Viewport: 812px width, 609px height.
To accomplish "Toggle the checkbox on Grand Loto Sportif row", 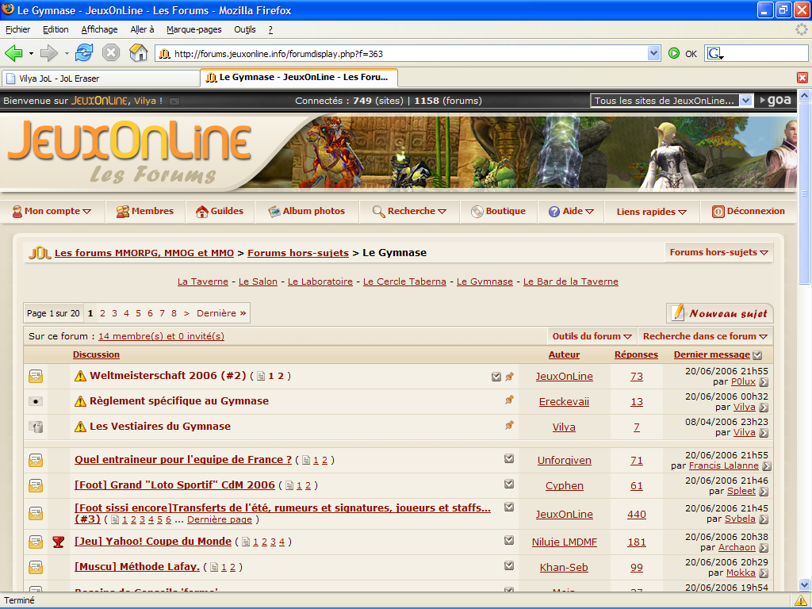I will (x=509, y=484).
